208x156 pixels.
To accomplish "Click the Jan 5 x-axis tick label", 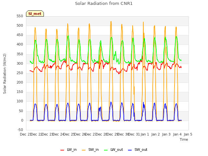I will coord(188,134).
